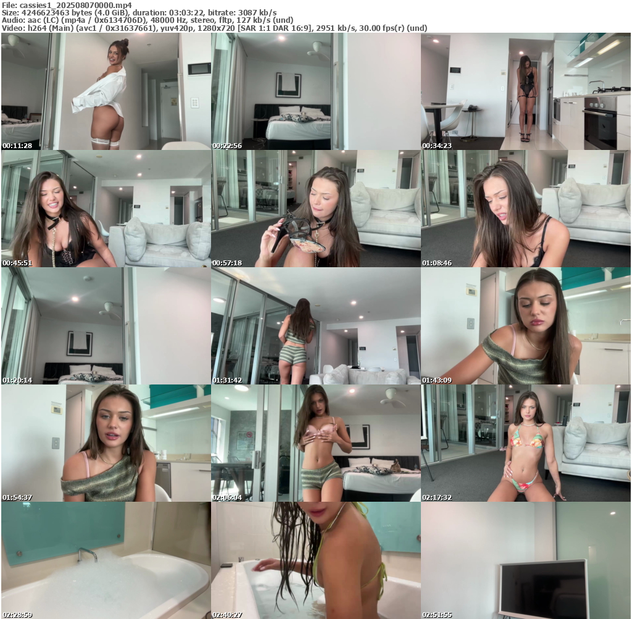Open the frame timestamped 02:06:04
This screenshot has width=632, height=619.
[x=315, y=443]
